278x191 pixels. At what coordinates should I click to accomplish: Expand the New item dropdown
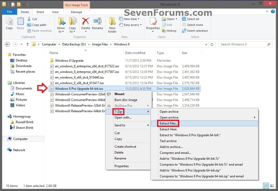point(129,19)
